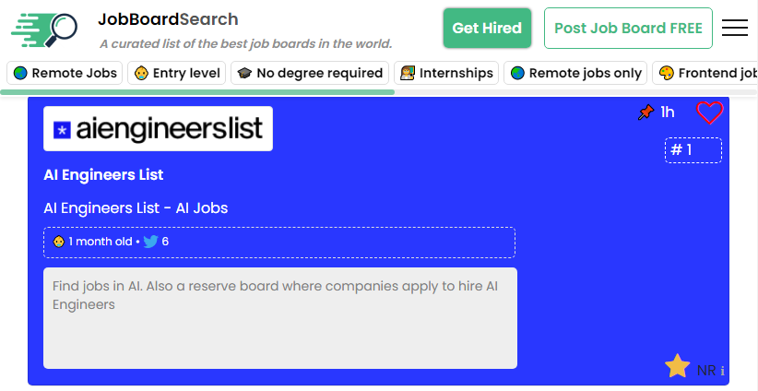The height and width of the screenshot is (391, 758).
Task: Click the red pushpin icon
Action: click(x=645, y=113)
